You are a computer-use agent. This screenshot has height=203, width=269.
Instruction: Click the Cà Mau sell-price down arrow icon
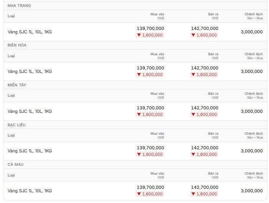tap(193, 194)
